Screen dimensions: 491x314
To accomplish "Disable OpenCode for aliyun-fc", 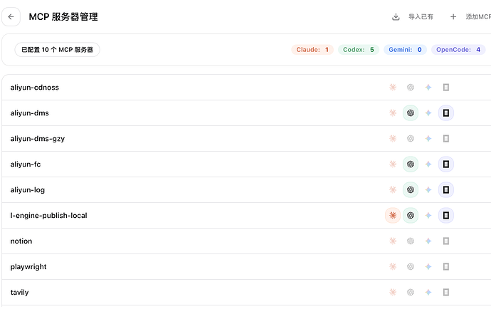I will pos(446,164).
